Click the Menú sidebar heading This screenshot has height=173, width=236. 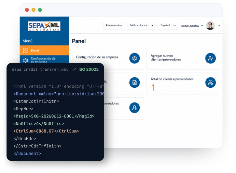(x=27, y=41)
